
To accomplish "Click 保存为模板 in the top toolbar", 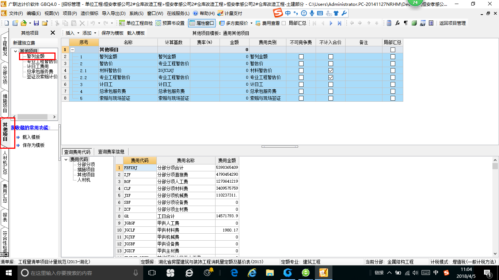I will click(x=113, y=33).
